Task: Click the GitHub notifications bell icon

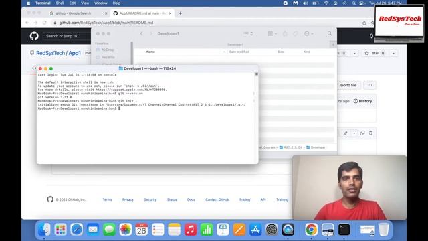Action: click(x=371, y=36)
